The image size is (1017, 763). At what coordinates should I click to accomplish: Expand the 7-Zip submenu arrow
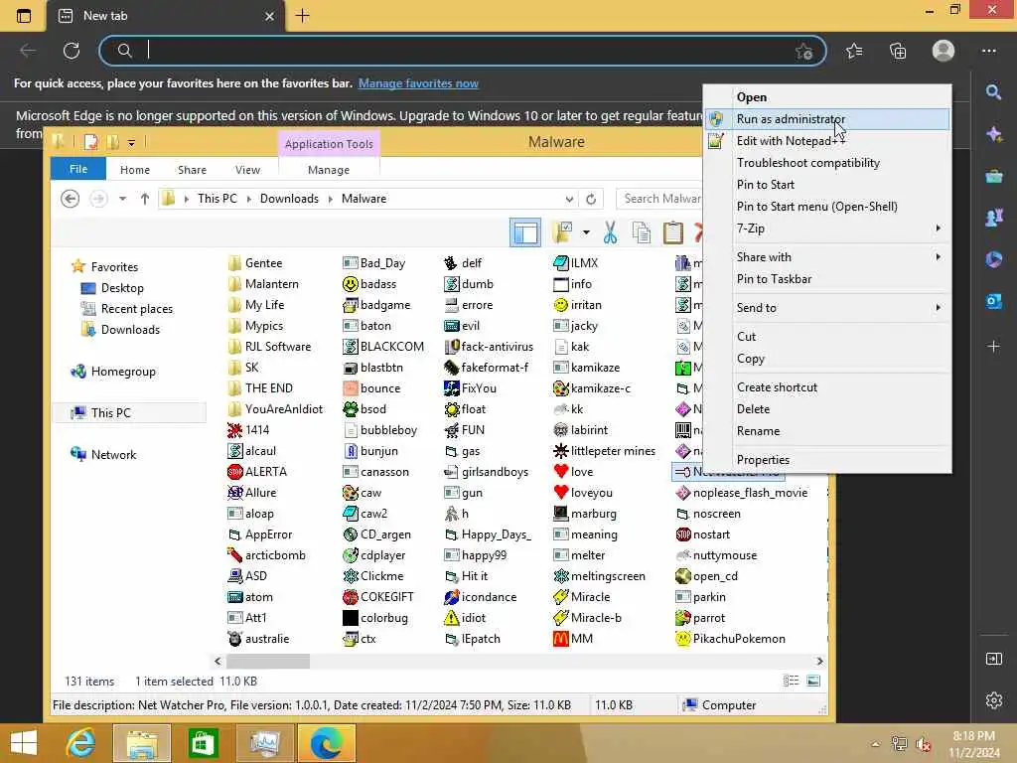938,229
